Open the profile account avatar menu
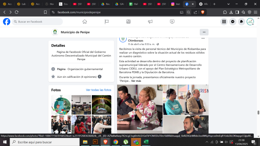The height and width of the screenshot is (146, 260). click(250, 22)
